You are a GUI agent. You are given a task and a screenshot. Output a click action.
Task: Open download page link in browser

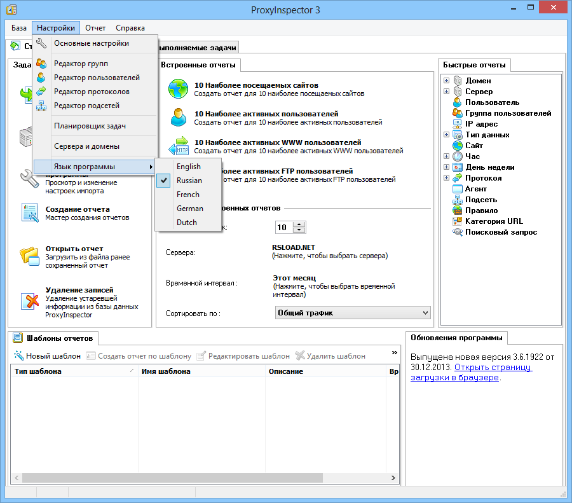(472, 373)
